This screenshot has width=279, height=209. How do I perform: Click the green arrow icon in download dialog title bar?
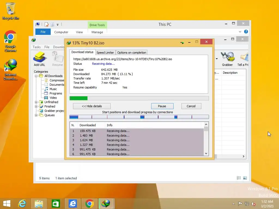182,43
